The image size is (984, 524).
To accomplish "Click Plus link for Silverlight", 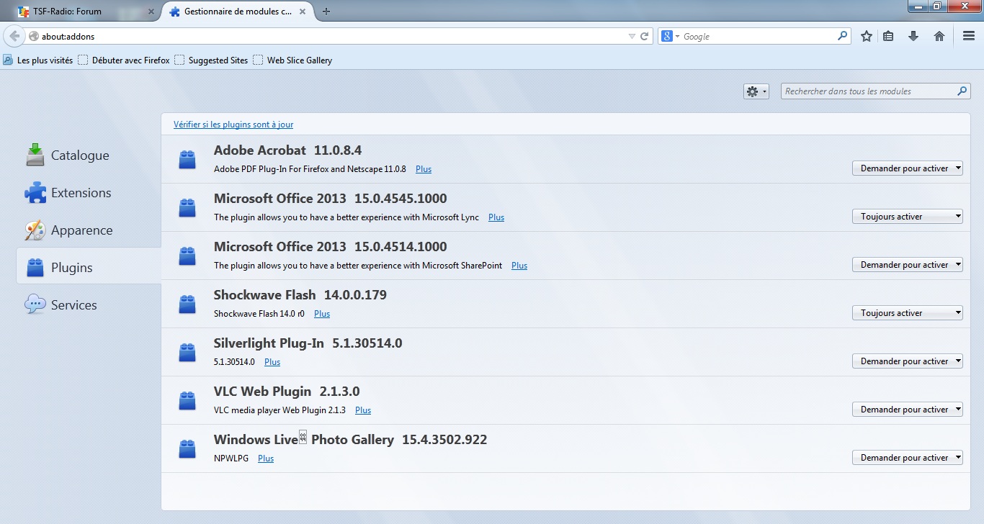I will click(x=272, y=362).
